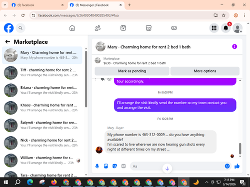This screenshot has height=187, width=250.
Task: Launch Firefox from taskbar
Action: 54,183
